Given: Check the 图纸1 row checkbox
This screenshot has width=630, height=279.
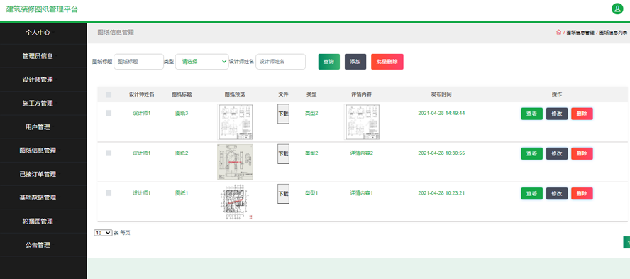Looking at the screenshot, I should coord(109,193).
